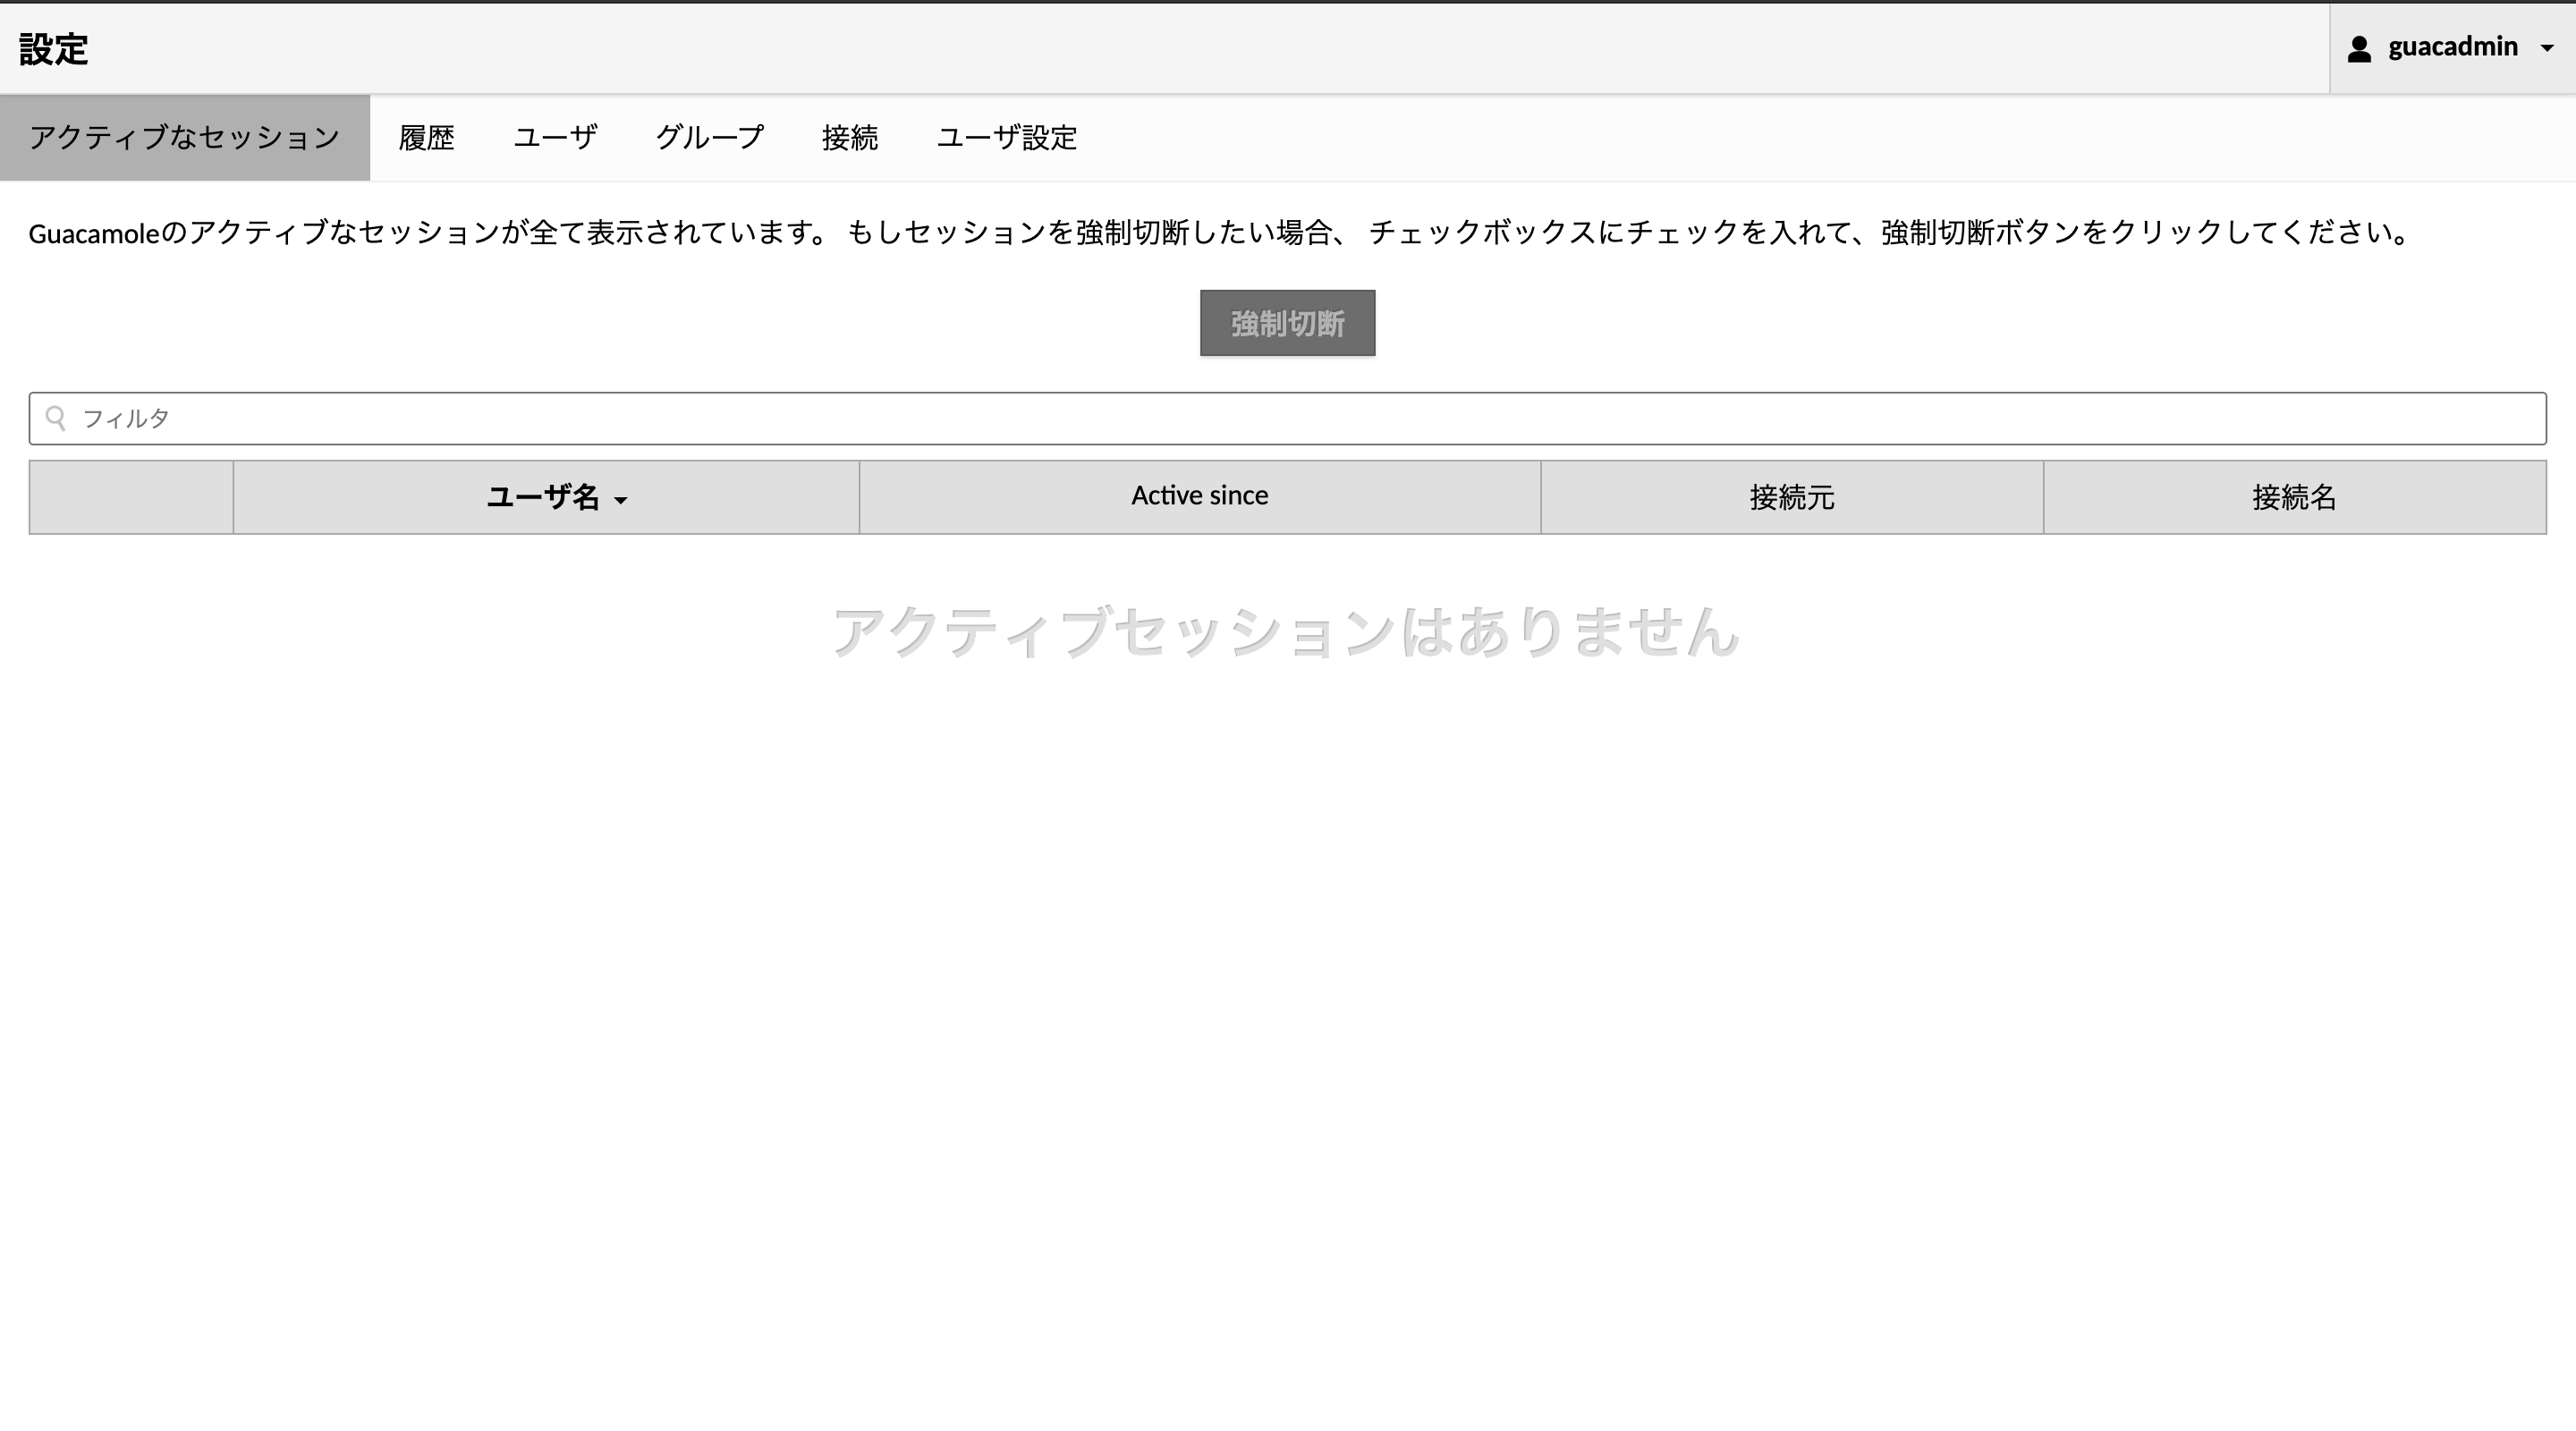The image size is (2576, 1431).
Task: Go to the グループ tab
Action: coord(710,138)
